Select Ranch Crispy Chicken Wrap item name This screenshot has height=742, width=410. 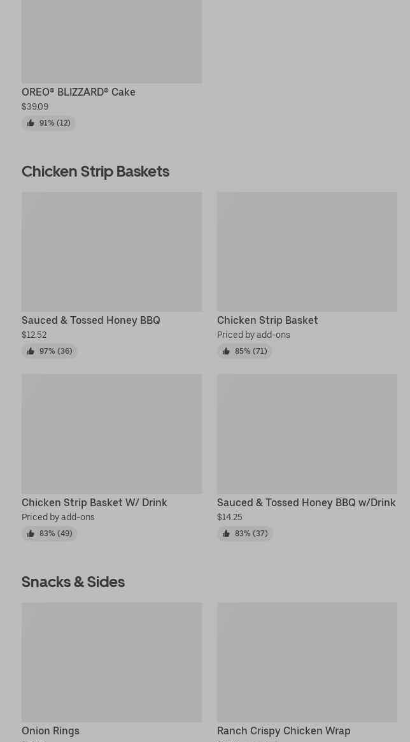(283, 731)
